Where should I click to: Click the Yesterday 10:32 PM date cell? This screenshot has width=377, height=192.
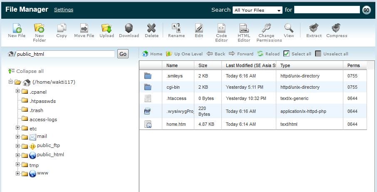246,98
